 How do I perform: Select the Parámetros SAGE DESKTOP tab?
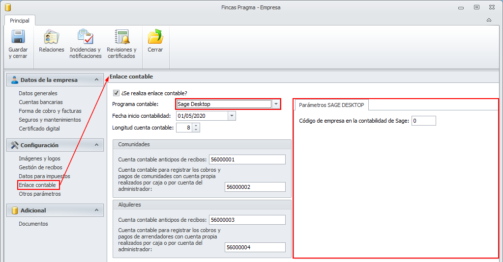[x=331, y=105]
